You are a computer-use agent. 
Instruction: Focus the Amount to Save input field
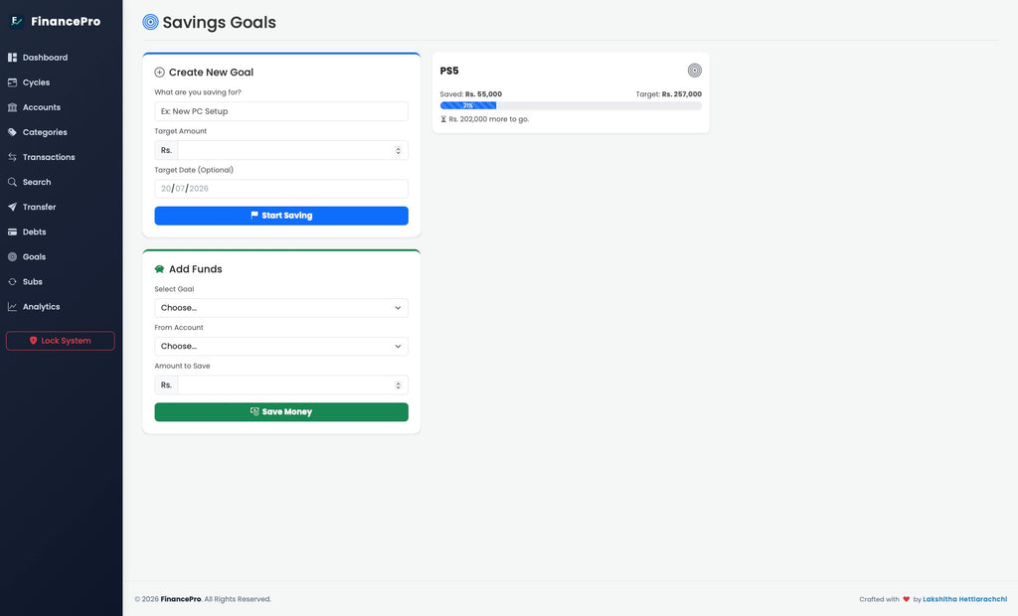click(292, 385)
